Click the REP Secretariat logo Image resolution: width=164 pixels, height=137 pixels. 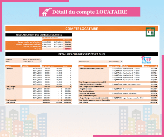tap(146, 60)
